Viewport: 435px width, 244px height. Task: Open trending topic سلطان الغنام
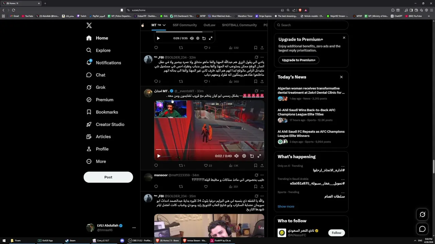click(x=334, y=197)
